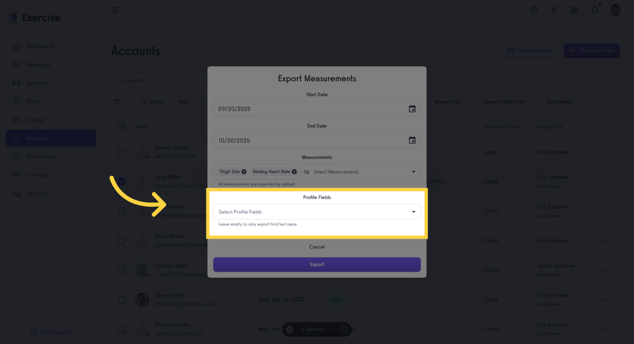Expand the Select Measurements dropdown
634x344 pixels.
coord(336,172)
